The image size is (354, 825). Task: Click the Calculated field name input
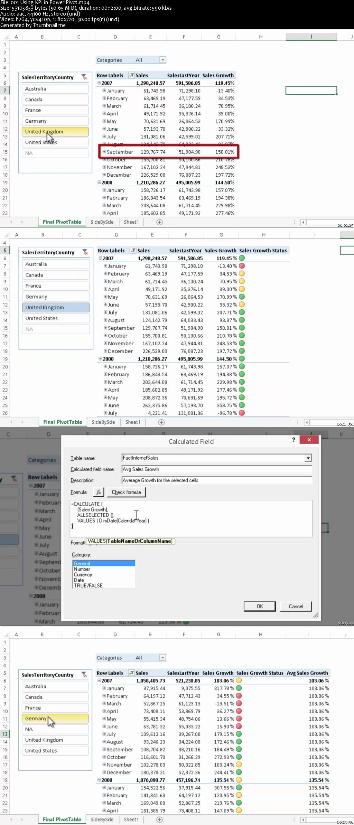[x=217, y=469]
